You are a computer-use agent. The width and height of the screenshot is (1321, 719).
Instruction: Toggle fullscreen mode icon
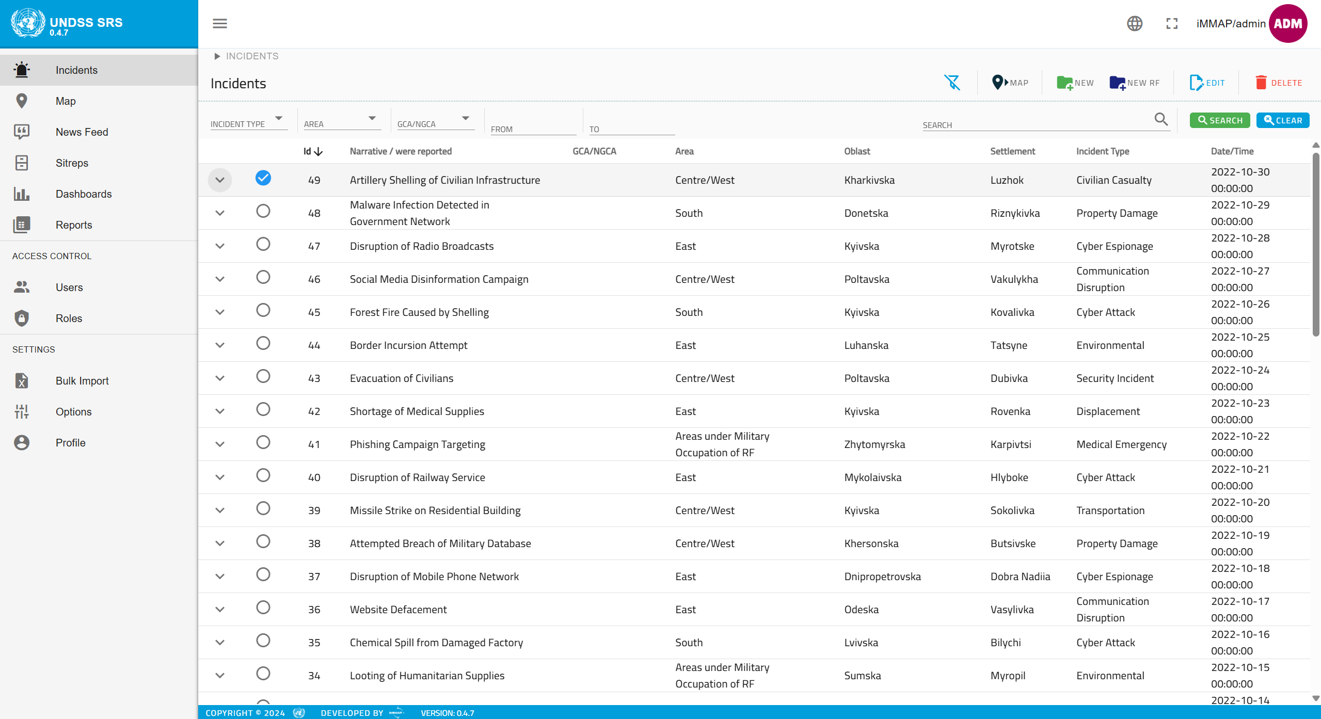(1172, 23)
